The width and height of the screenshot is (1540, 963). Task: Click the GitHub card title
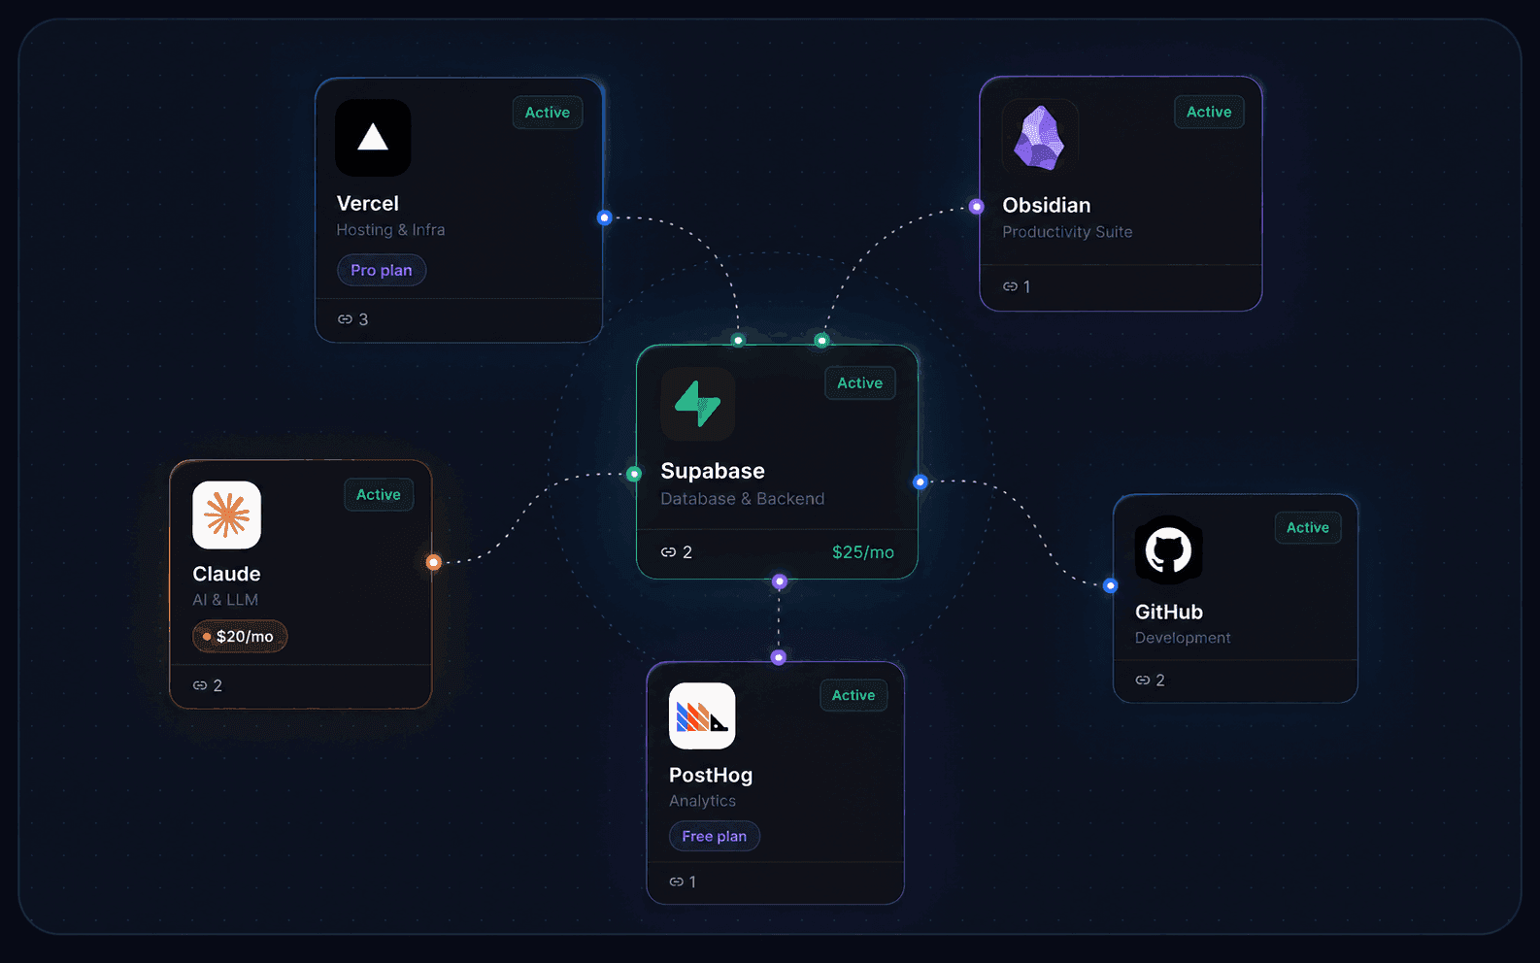(x=1169, y=613)
